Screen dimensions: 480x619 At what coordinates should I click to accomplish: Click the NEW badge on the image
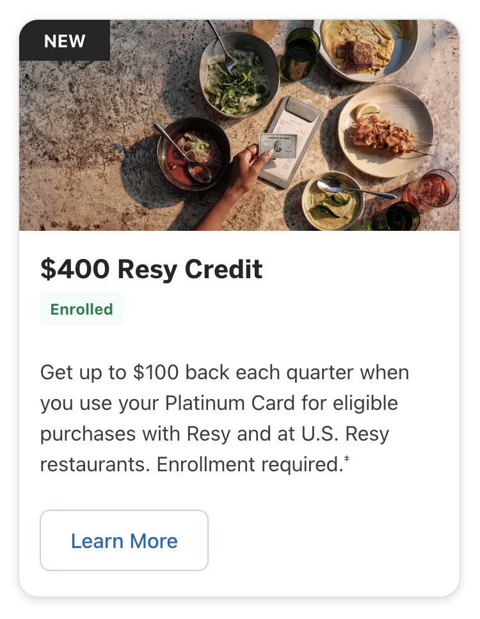[65, 41]
